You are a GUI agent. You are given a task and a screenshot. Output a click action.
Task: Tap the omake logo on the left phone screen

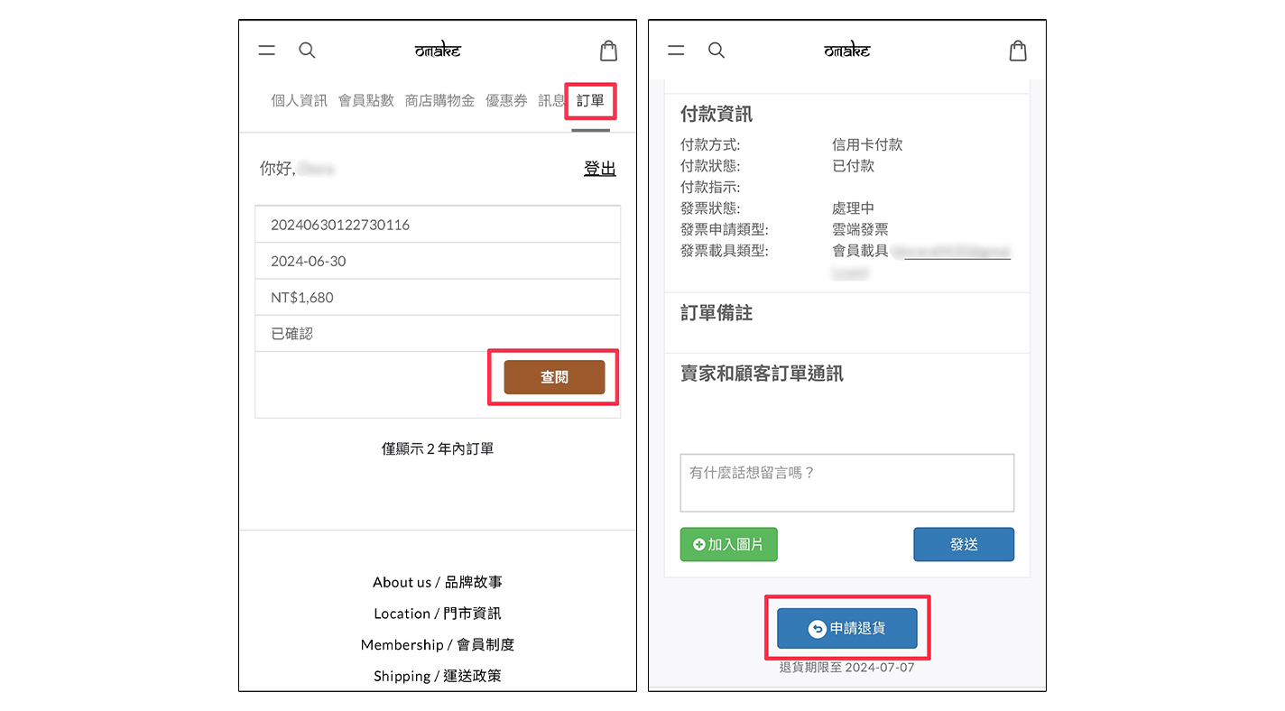(438, 51)
